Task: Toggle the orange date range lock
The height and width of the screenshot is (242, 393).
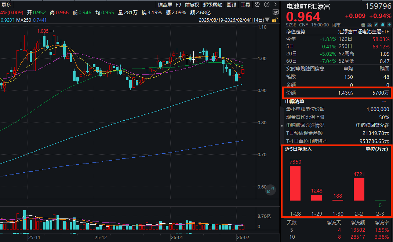Action: click(273, 21)
